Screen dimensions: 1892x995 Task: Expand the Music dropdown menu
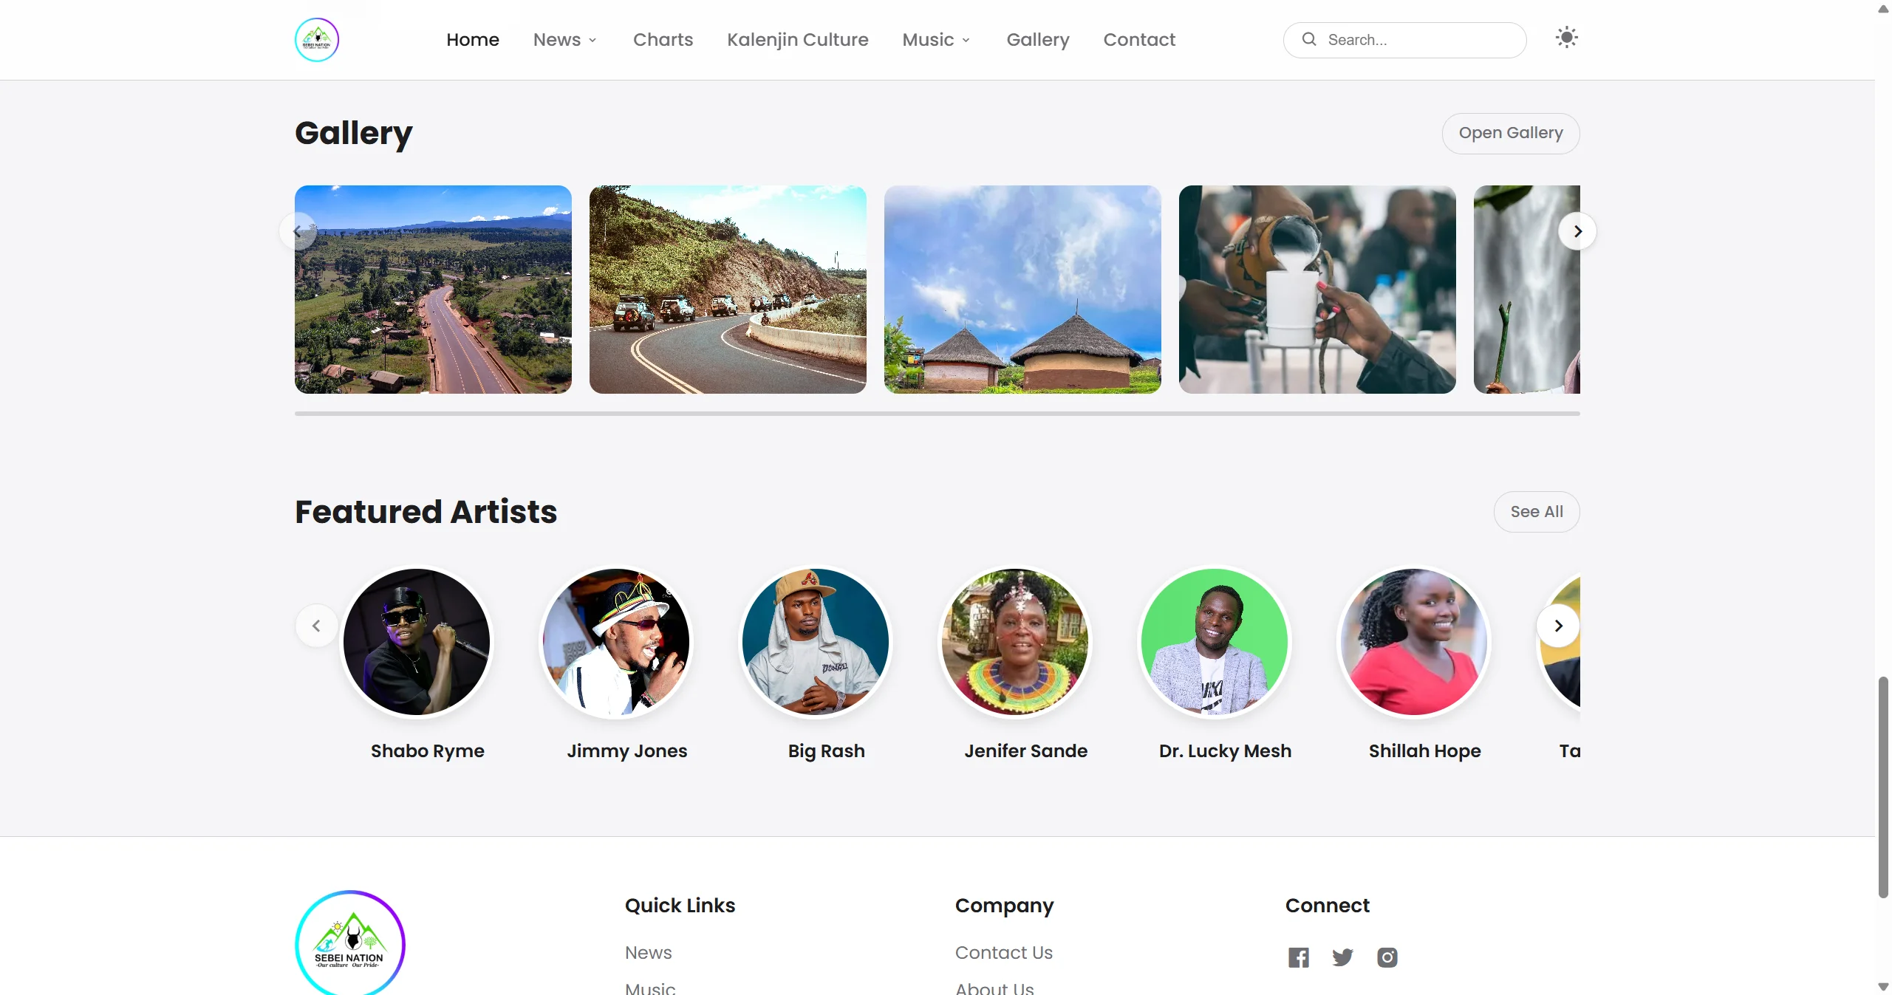[x=936, y=40]
